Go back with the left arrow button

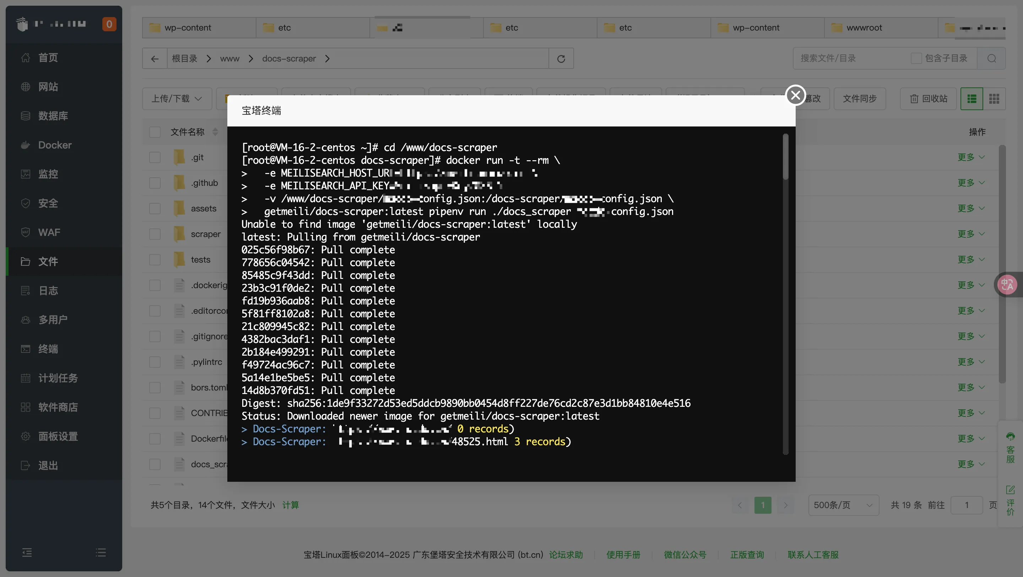click(x=155, y=59)
